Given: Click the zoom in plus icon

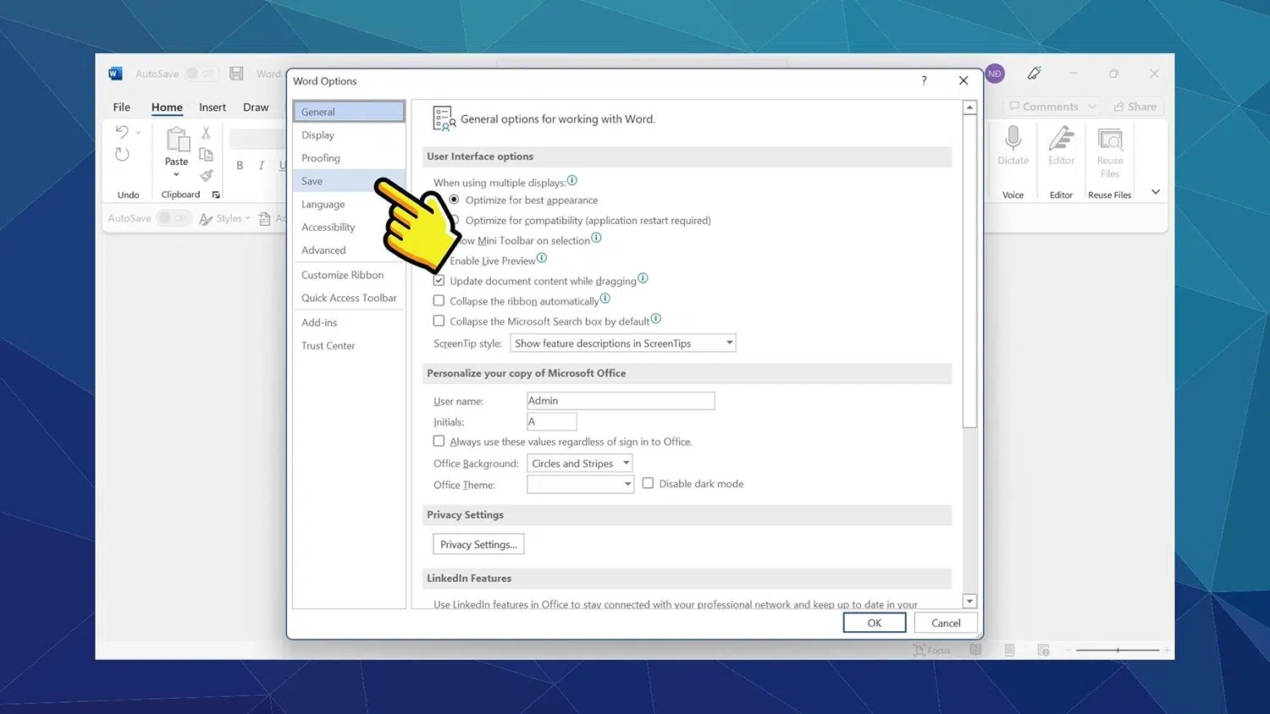Looking at the screenshot, I should coord(1167,650).
